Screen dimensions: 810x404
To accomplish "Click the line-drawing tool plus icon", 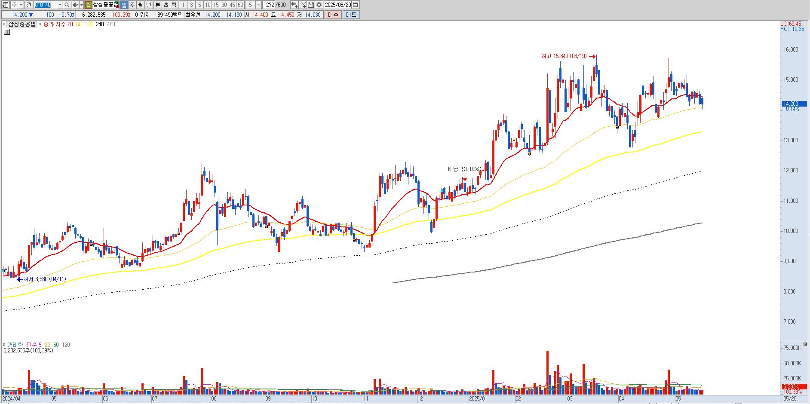I will coord(303,5).
